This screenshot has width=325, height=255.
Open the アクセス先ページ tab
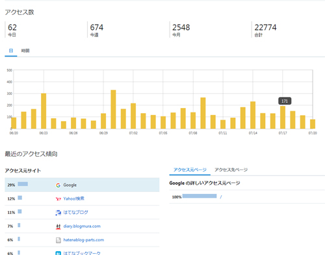tap(231, 170)
